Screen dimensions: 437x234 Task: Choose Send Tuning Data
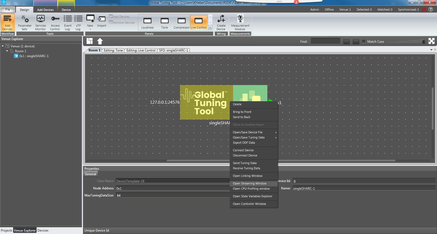tap(254, 163)
